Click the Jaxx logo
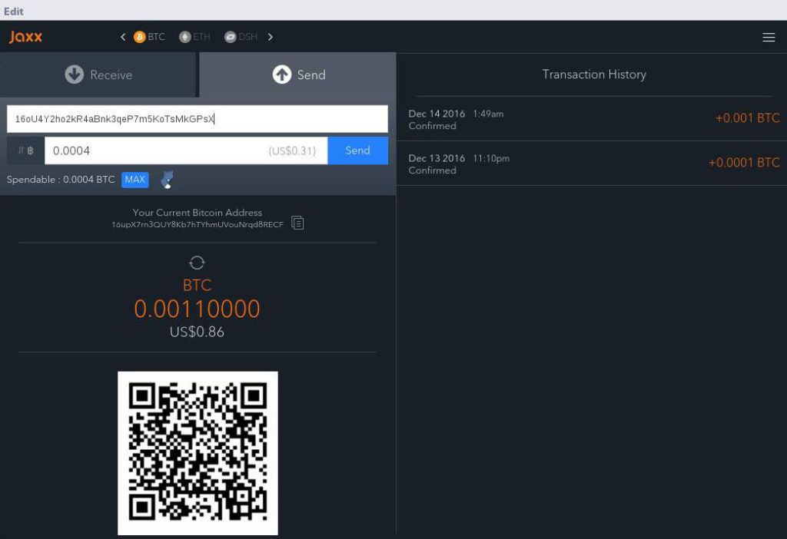787x539 pixels. (x=25, y=37)
